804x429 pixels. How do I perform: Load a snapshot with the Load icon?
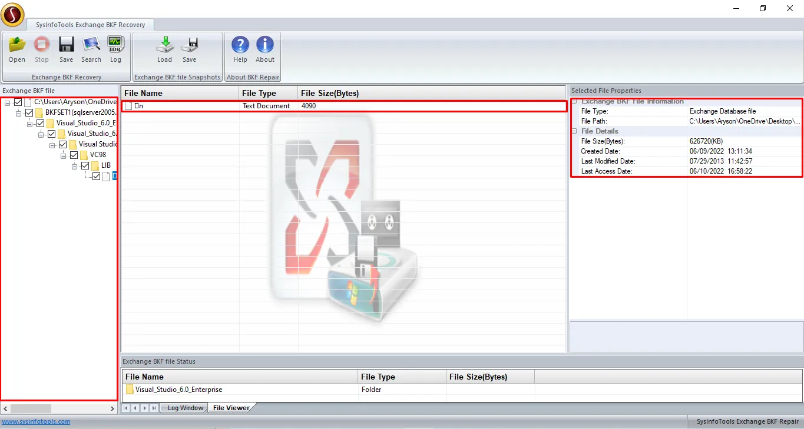coord(165,45)
